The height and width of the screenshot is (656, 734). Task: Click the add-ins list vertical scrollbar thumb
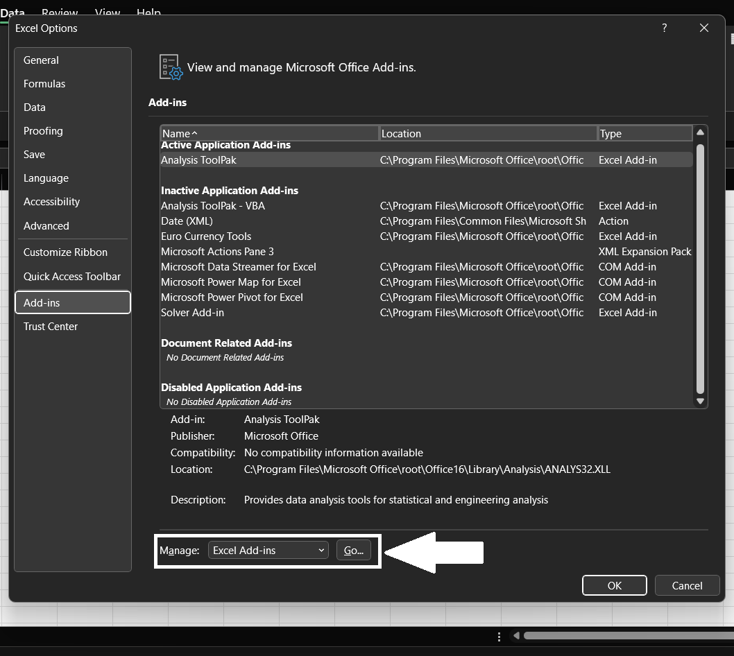pyautogui.click(x=700, y=269)
